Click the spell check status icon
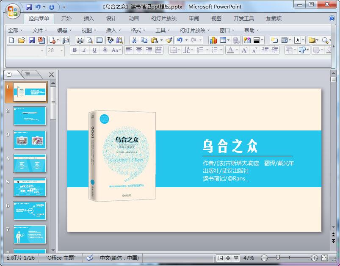Viewport: 340px width, 266px height. [89, 258]
